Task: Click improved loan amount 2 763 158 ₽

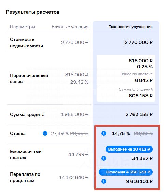Action: (x=139, y=114)
